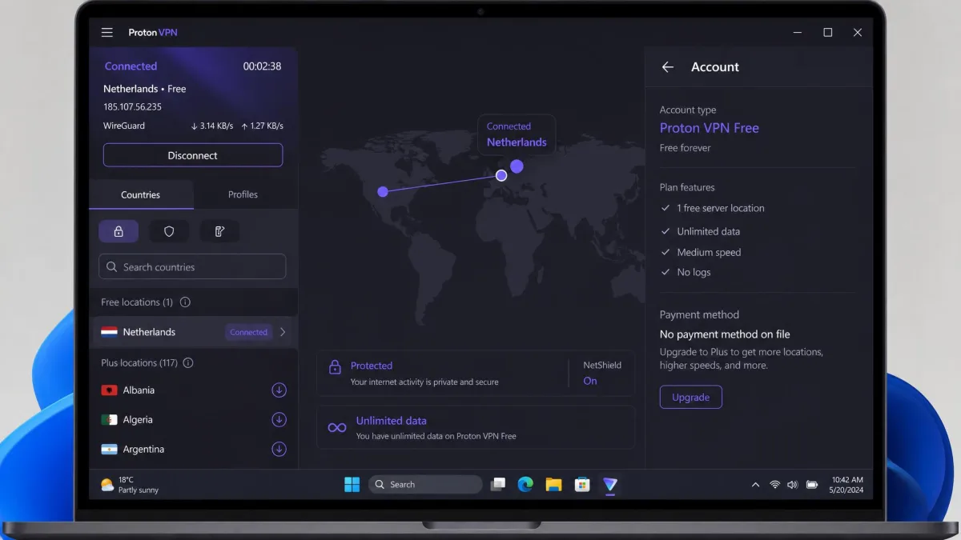Expand Netherlands servers with the chevron
Viewport: 961px width, 540px height.
click(x=283, y=332)
